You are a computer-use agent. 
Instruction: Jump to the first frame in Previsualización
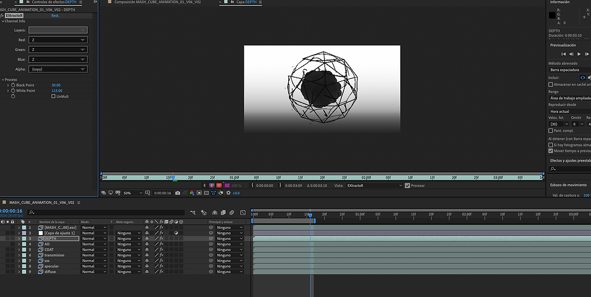[x=563, y=54]
